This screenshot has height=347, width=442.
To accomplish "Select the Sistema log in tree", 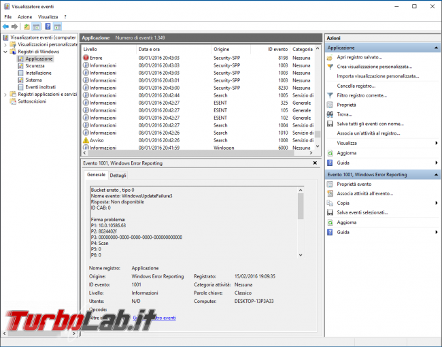I will pos(33,80).
